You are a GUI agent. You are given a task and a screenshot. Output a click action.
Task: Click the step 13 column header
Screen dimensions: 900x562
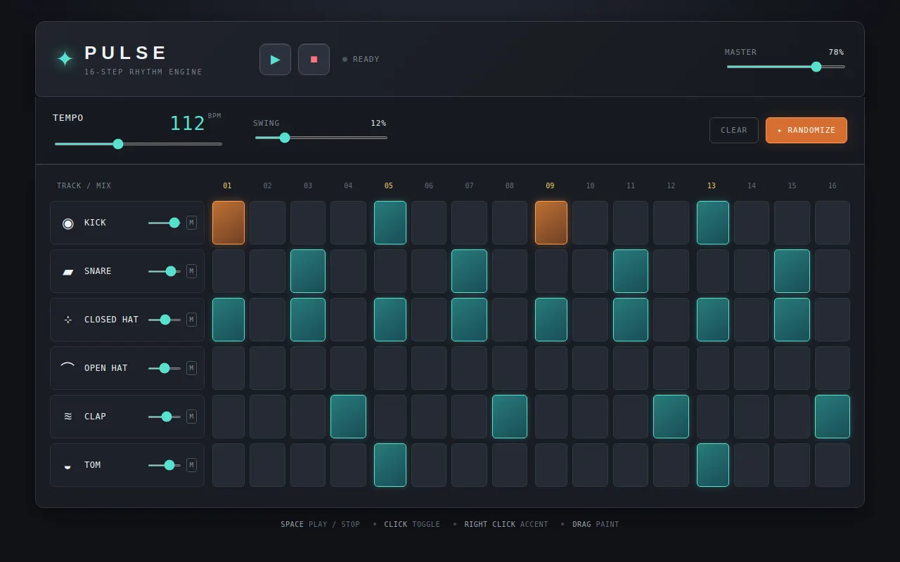(712, 186)
